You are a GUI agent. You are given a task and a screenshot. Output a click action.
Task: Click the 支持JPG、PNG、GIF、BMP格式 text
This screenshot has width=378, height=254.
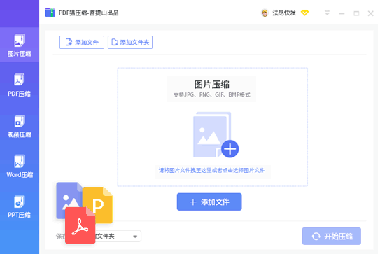(x=211, y=94)
